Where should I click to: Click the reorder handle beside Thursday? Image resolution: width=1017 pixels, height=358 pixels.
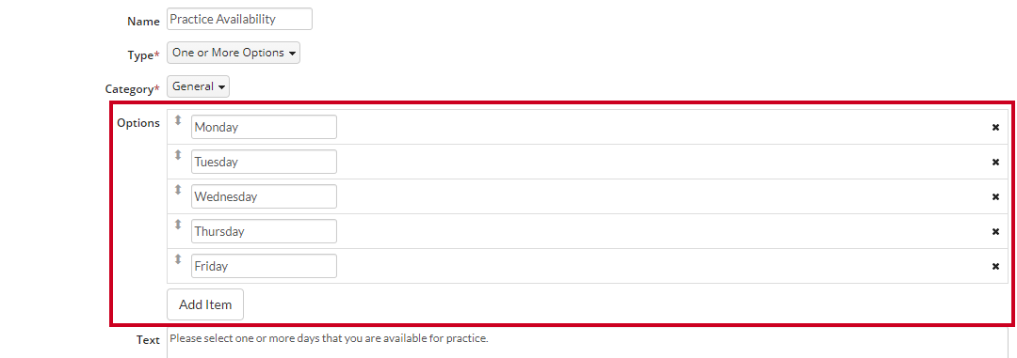click(178, 225)
